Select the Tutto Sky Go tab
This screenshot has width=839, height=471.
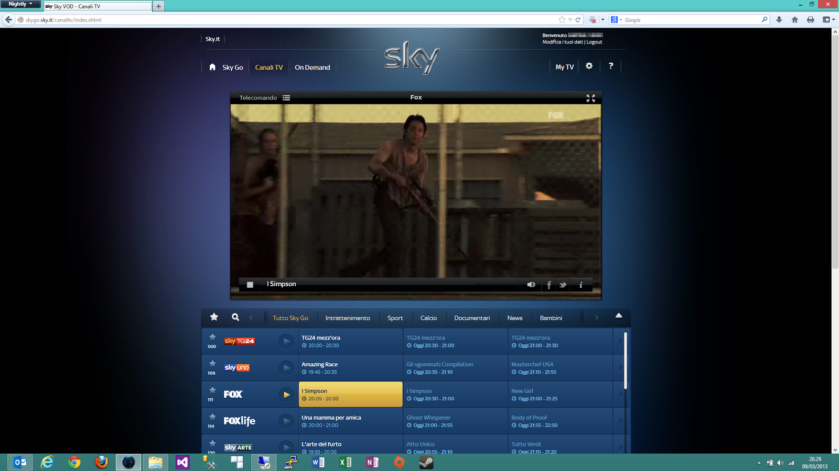pos(291,318)
